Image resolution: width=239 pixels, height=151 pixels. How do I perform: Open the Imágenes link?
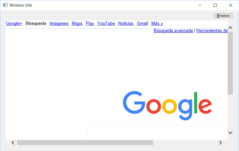click(59, 23)
